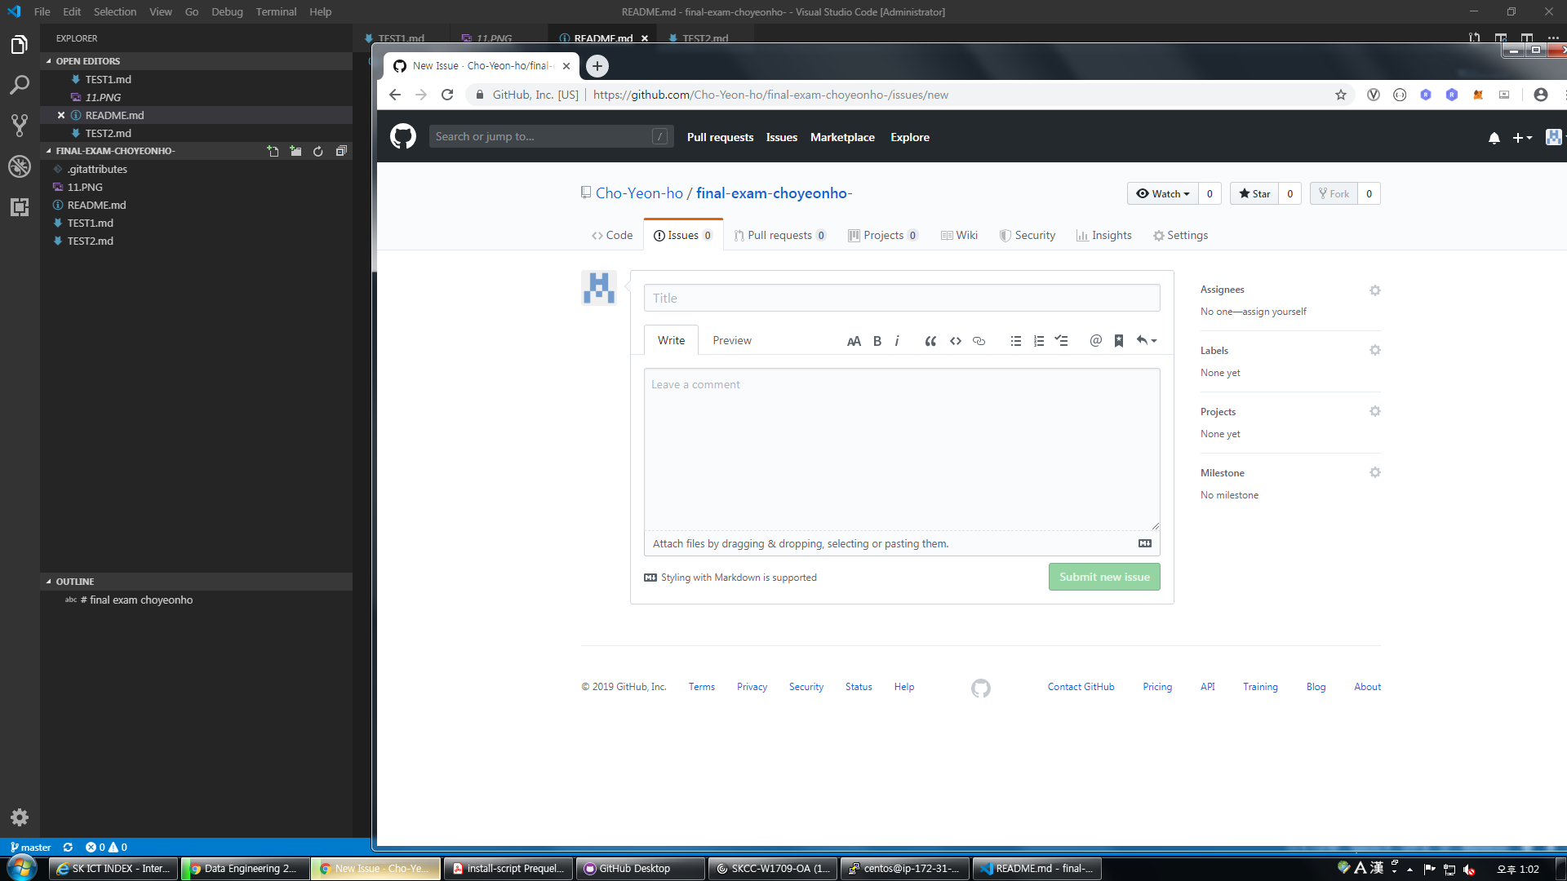The image size is (1567, 881).
Task: Switch to the Preview tab
Action: tap(731, 340)
